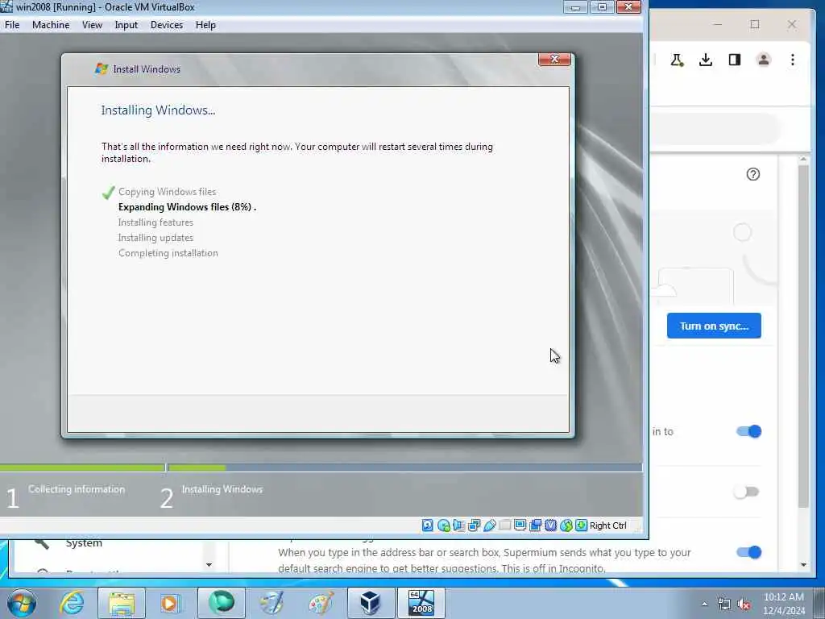
Task: Click the 'Right Ctrl' host key label
Action: 607,526
